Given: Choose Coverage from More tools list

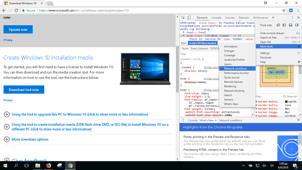Looking at the screenshot, I should click(x=237, y=55).
